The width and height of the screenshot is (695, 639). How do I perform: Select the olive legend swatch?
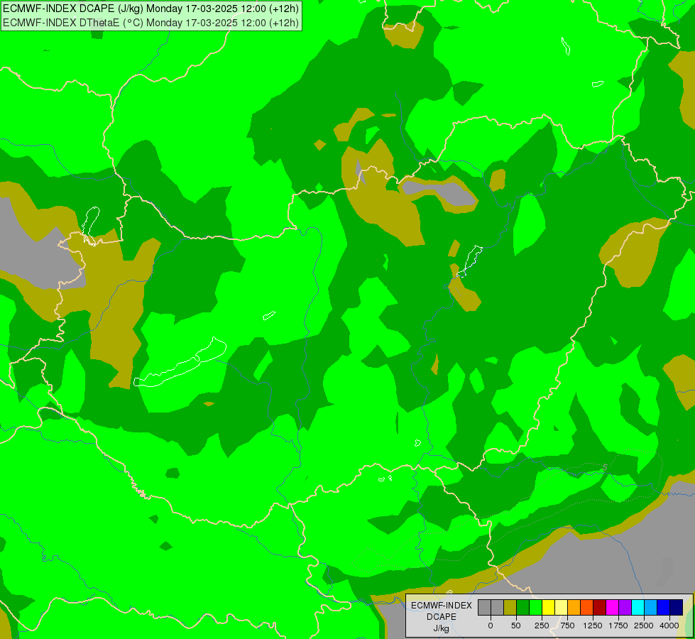[510, 607]
